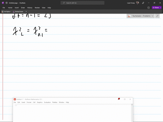163x122 pixels.
Task: Click the Mathematica scrollbar up arrow
Action: [x=132, y=105]
